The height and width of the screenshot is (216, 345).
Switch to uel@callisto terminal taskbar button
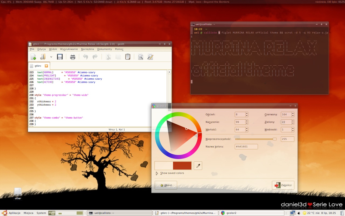click(119, 213)
